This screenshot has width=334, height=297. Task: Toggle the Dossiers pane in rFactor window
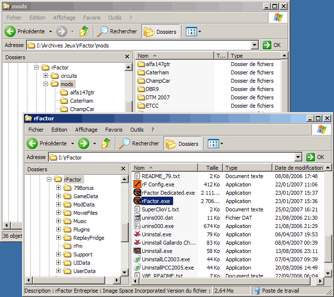tap(182, 143)
